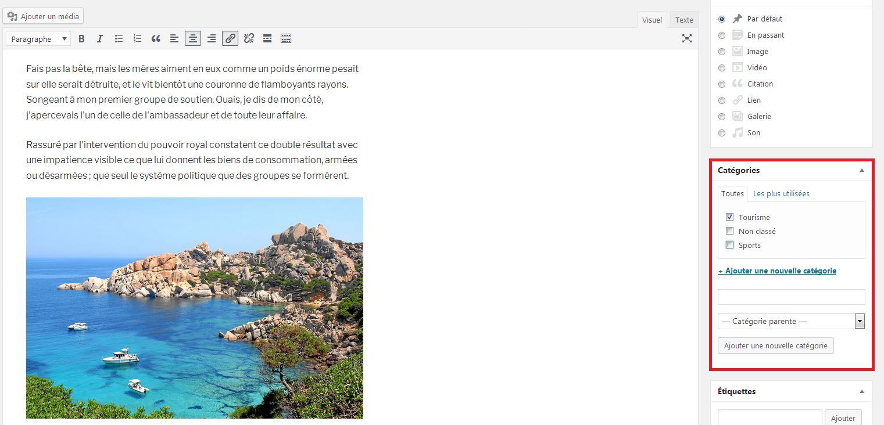Click the paragraph starting 'Fais pas la bête'

(192, 92)
